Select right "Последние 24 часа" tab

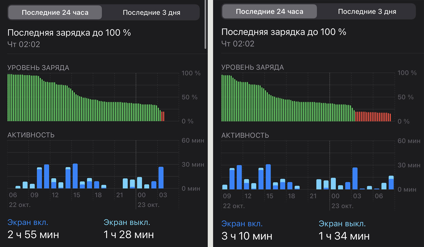[x=269, y=12]
